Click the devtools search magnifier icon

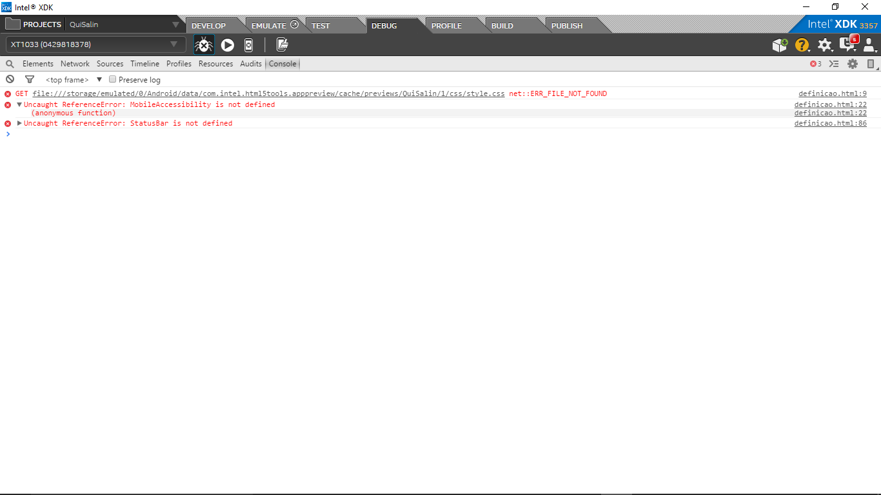pos(10,64)
